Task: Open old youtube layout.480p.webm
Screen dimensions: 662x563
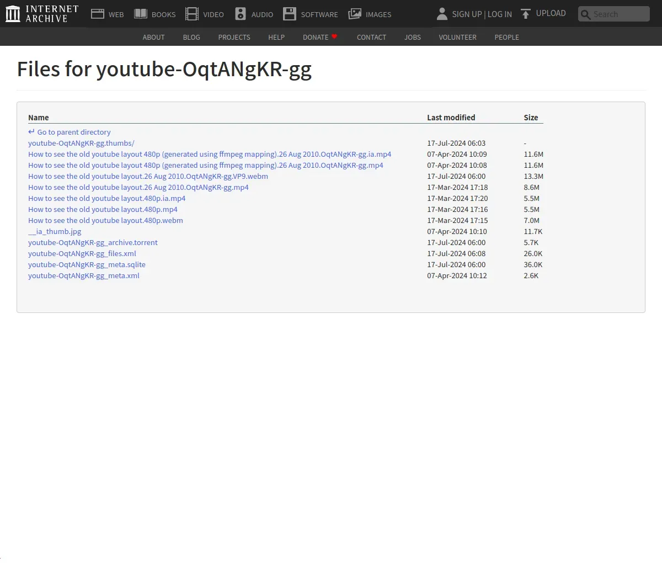Action: pos(105,220)
